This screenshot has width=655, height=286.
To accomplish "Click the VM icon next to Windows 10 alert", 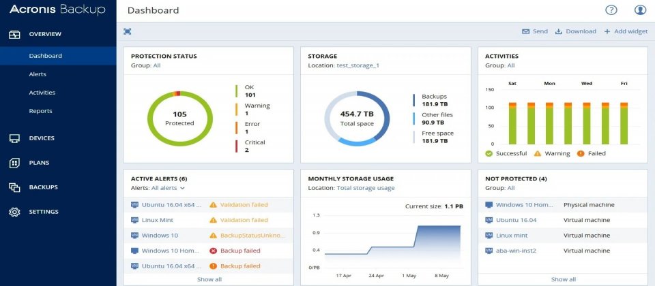I will coord(134,235).
